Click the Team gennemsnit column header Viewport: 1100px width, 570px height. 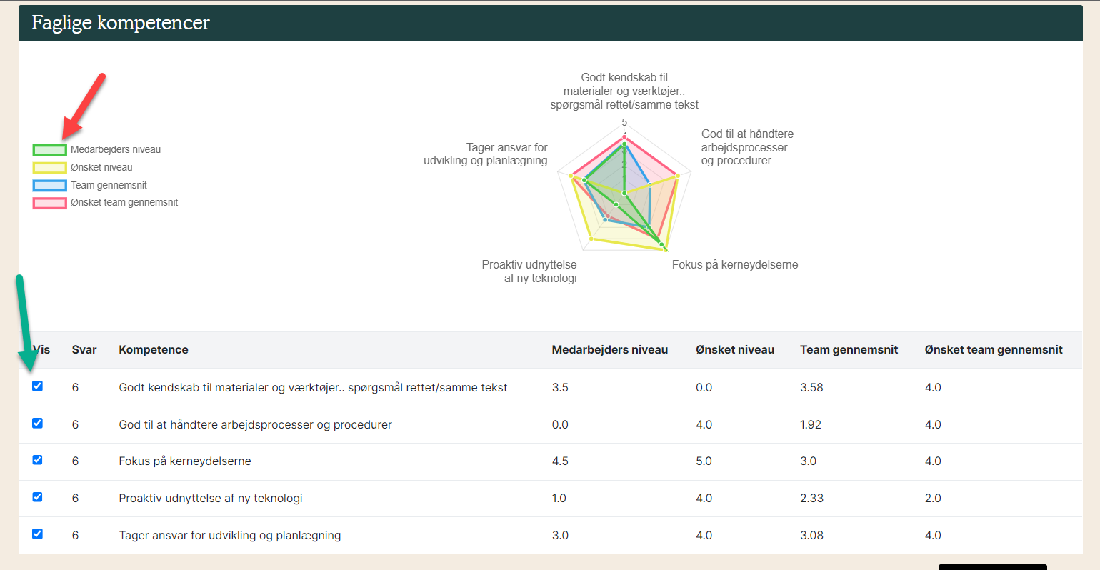click(x=849, y=350)
